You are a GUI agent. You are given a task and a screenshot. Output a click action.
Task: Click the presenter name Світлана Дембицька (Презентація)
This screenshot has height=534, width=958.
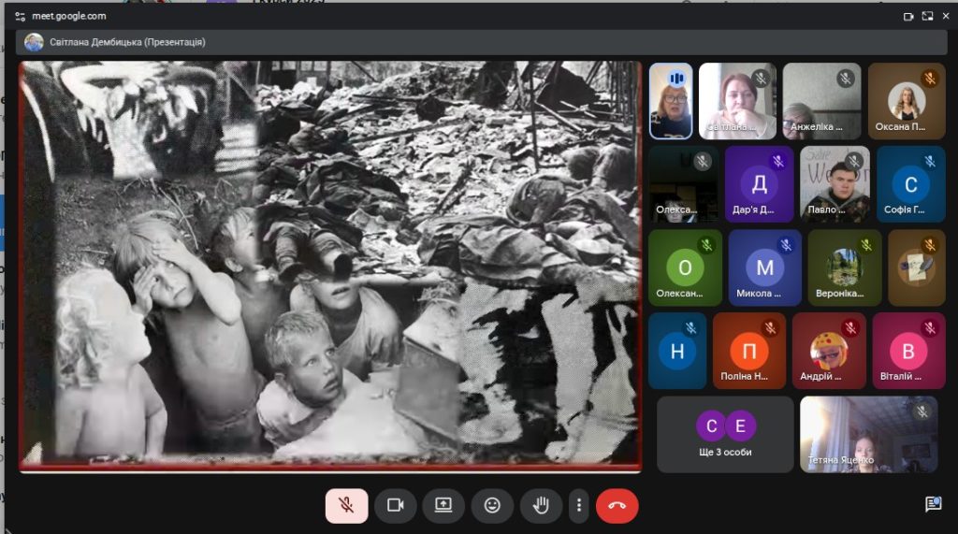pos(127,42)
